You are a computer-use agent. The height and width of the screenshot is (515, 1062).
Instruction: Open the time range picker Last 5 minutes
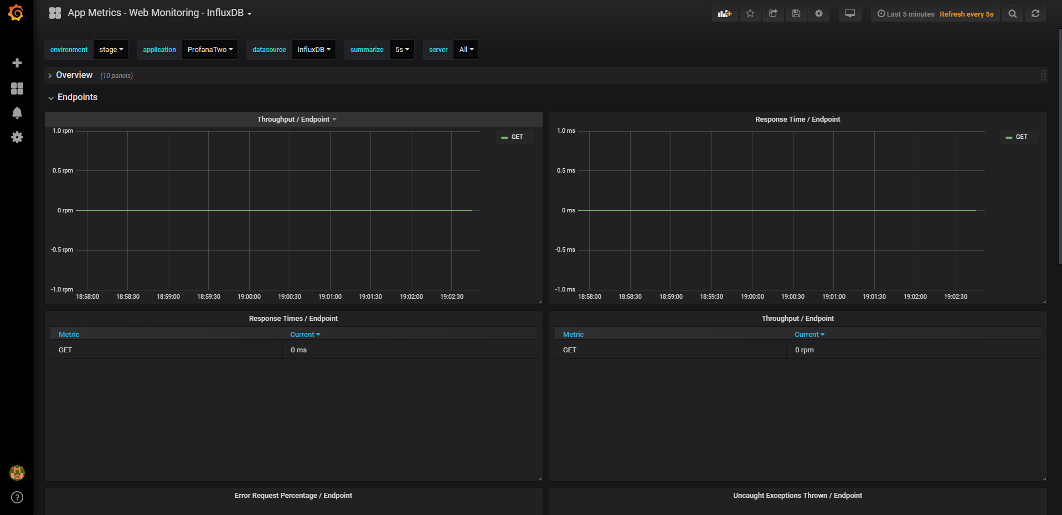(x=906, y=14)
